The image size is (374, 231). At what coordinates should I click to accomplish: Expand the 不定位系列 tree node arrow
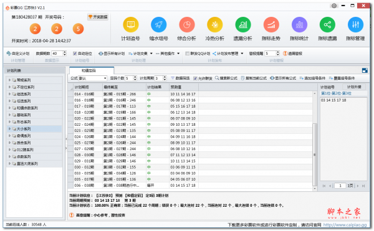tap(9, 87)
